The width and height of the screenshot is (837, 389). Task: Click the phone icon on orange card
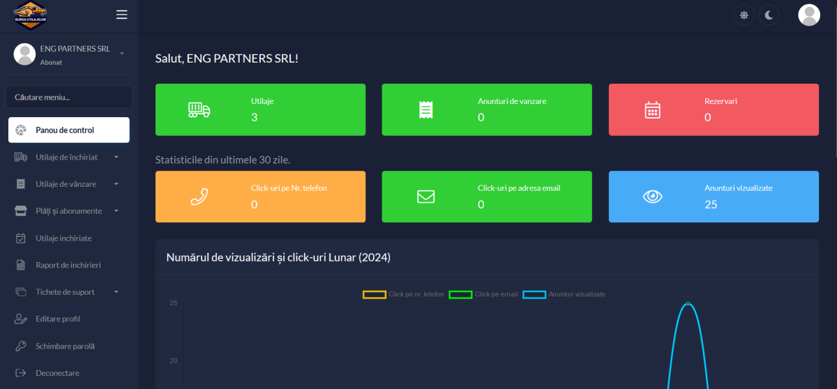click(x=199, y=197)
